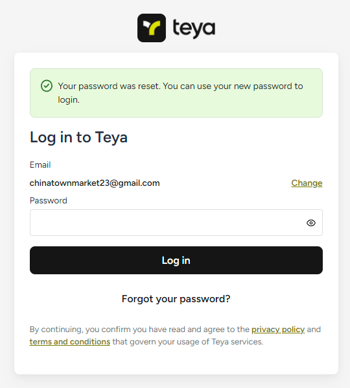Image resolution: width=350 pixels, height=388 pixels.
Task: Open the terms and conditions link
Action: click(70, 342)
